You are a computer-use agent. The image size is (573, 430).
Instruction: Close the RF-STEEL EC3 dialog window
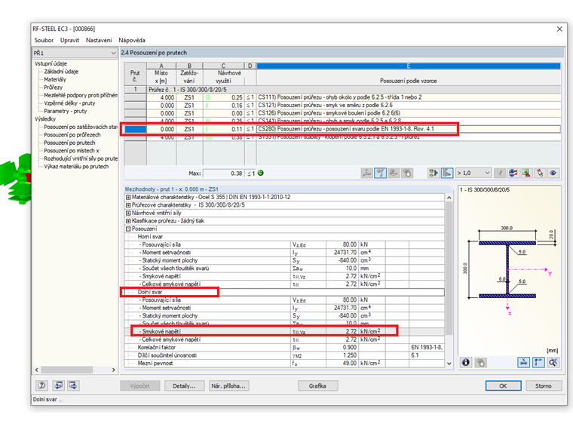pos(559,29)
